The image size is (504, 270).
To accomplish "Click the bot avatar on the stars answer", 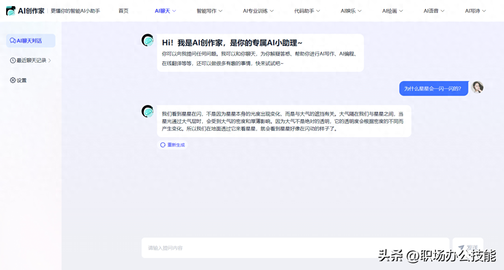I will (148, 111).
